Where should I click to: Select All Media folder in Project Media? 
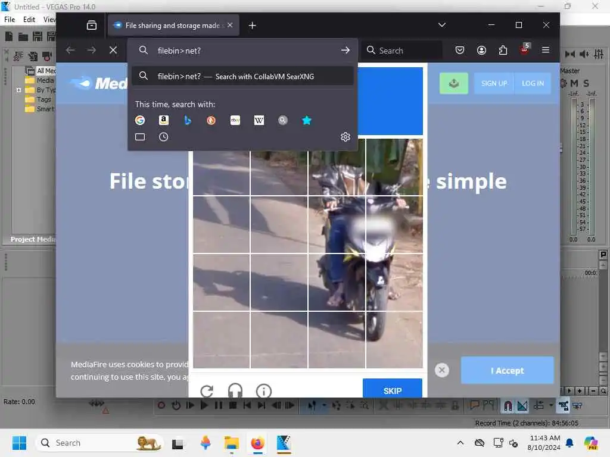click(x=41, y=71)
